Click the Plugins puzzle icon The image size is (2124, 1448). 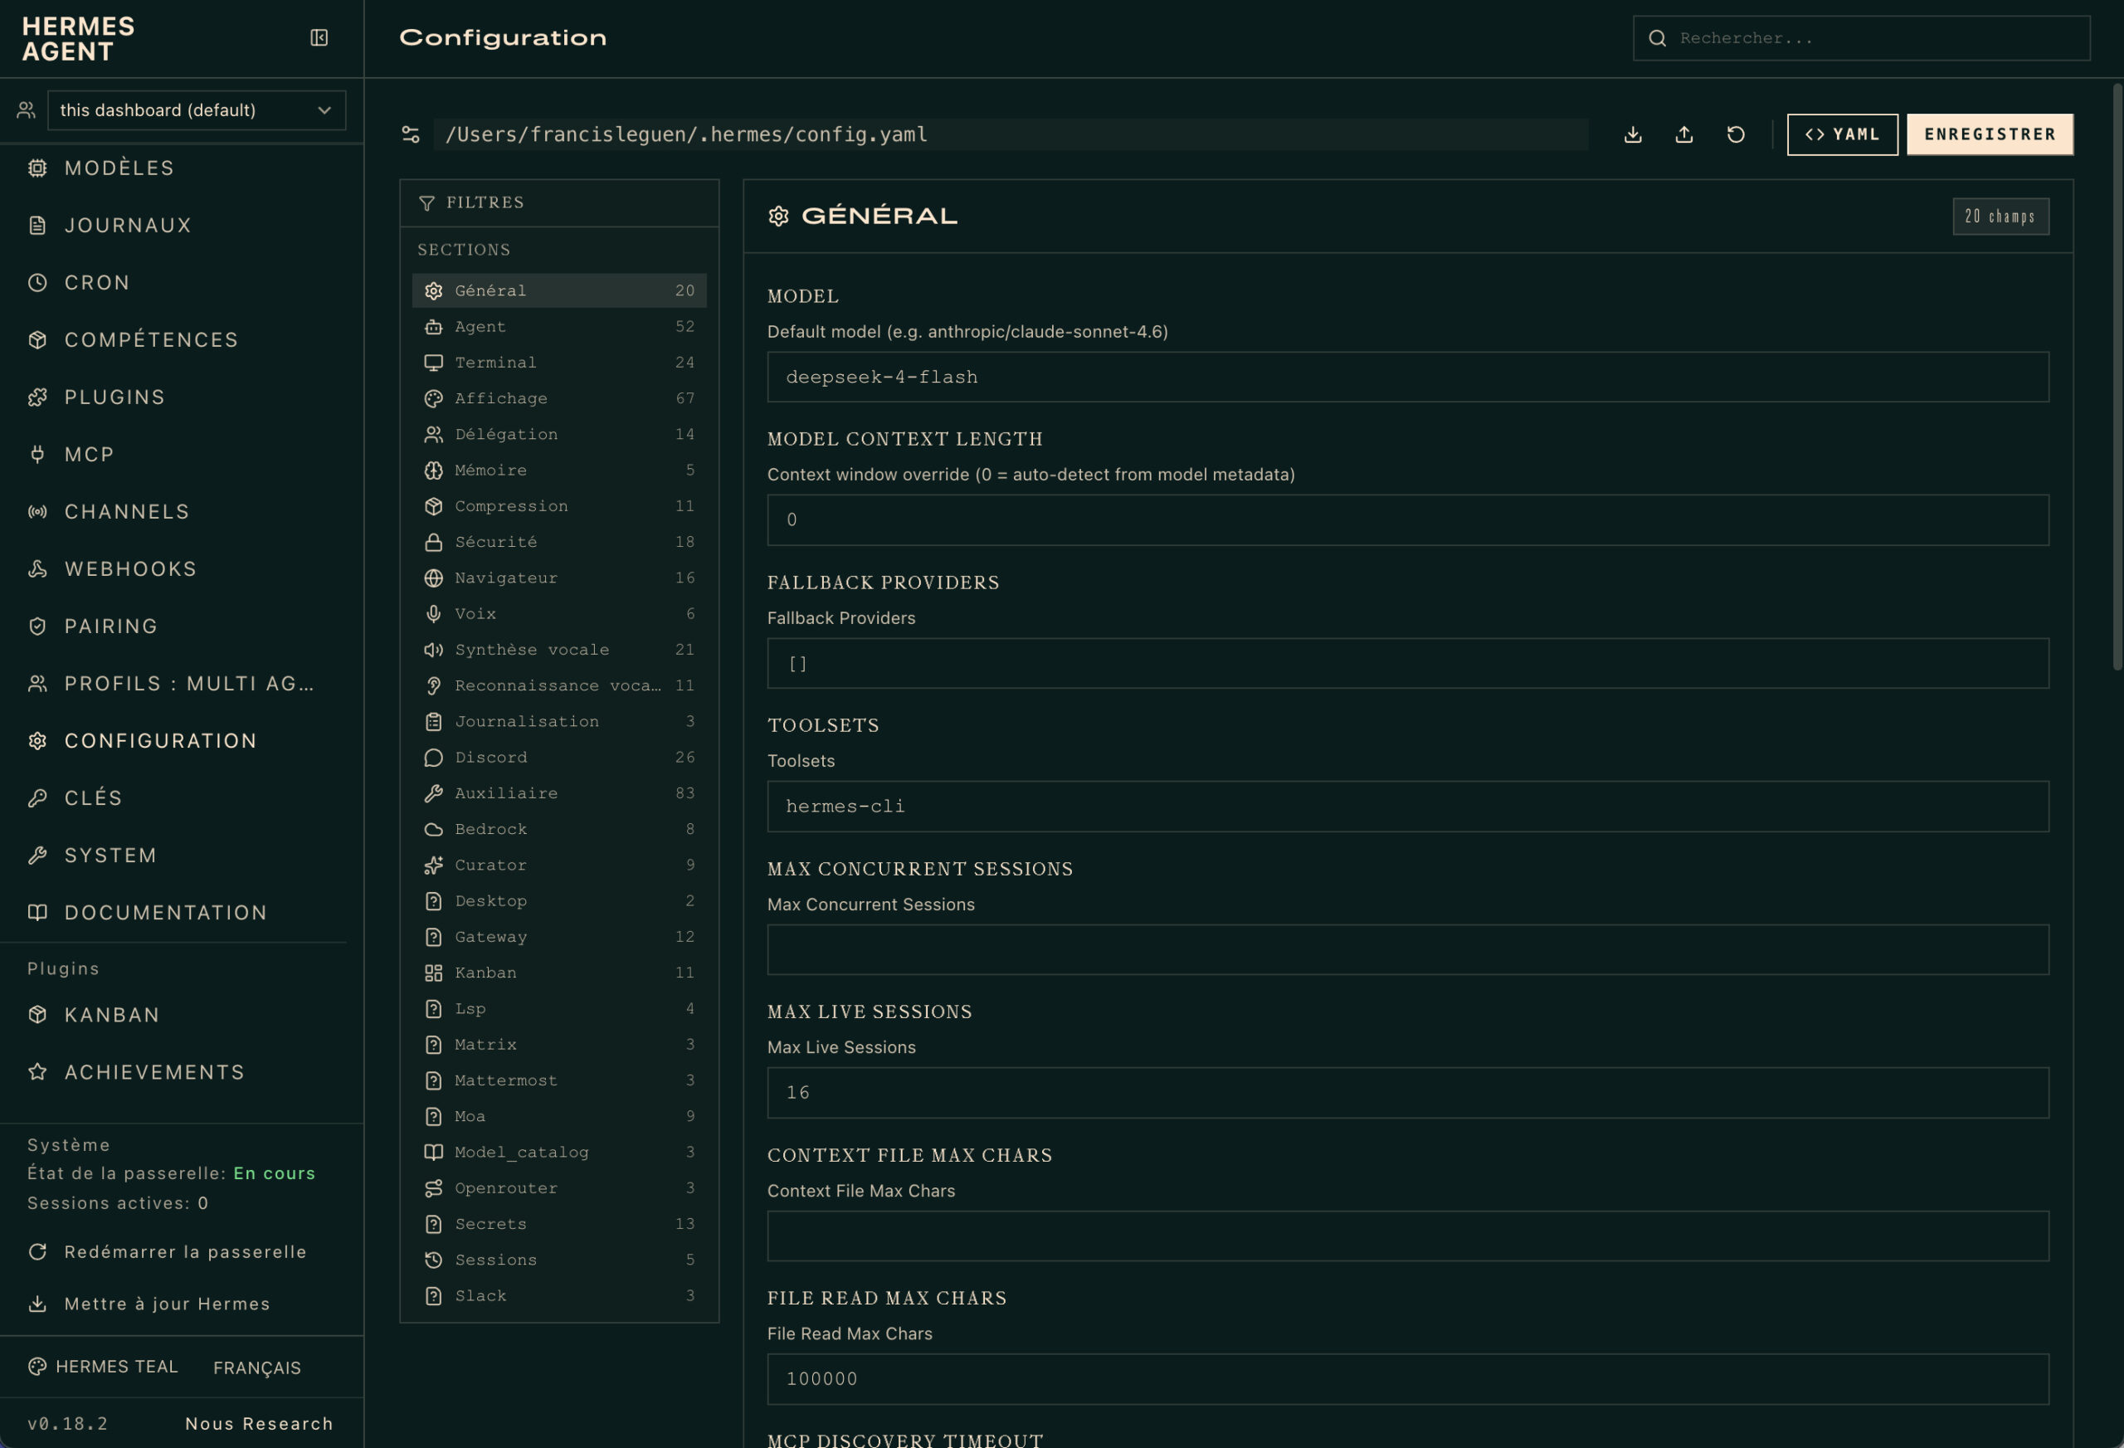[x=37, y=397]
